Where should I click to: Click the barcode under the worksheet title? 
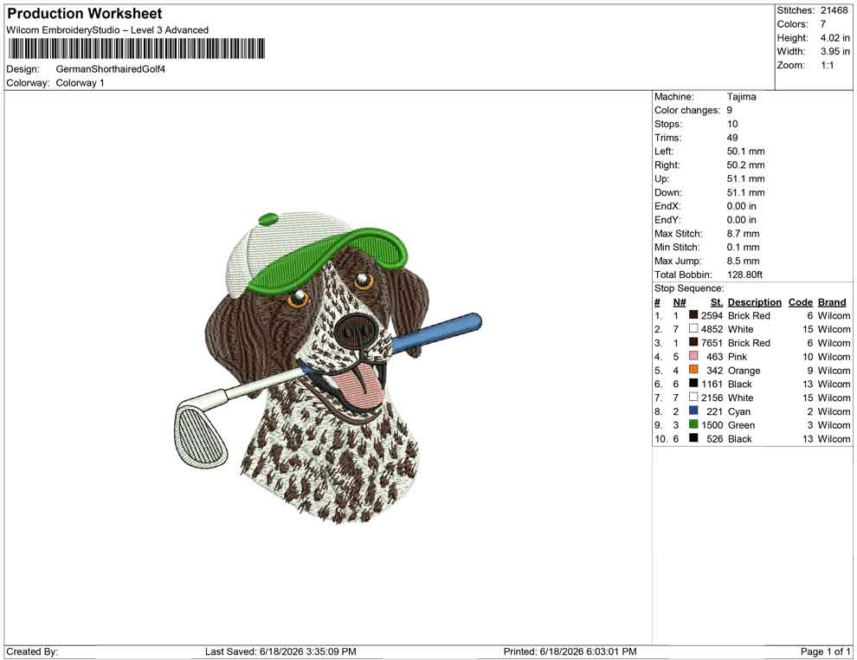(x=136, y=49)
